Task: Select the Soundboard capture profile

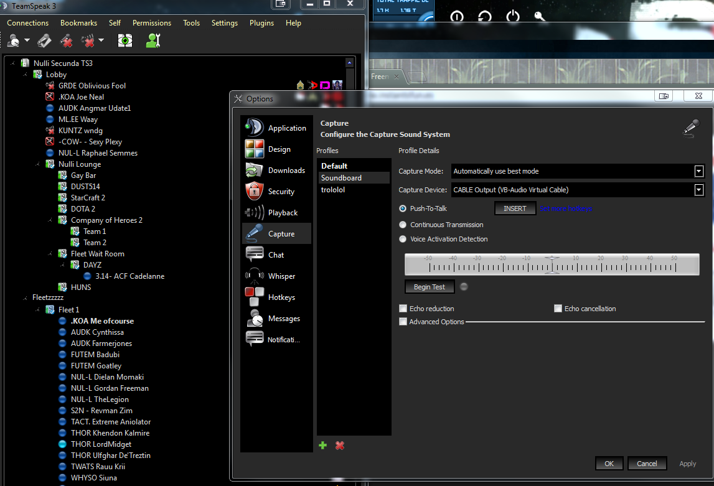Action: 354,178
